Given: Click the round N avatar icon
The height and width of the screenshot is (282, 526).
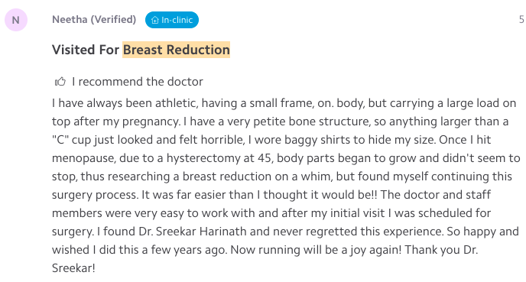Looking at the screenshot, I should 16,20.
